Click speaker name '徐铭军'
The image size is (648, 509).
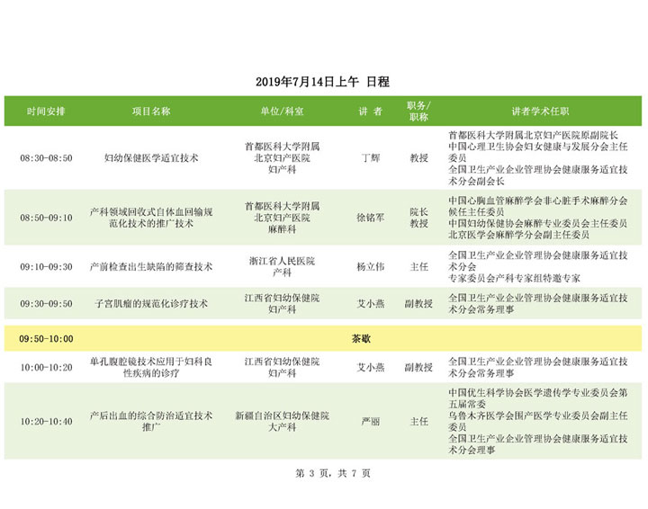coord(370,218)
